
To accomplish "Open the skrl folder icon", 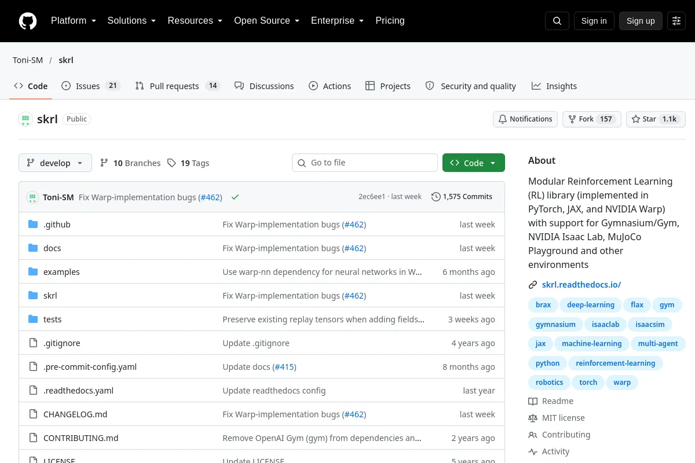I will pos(33,295).
